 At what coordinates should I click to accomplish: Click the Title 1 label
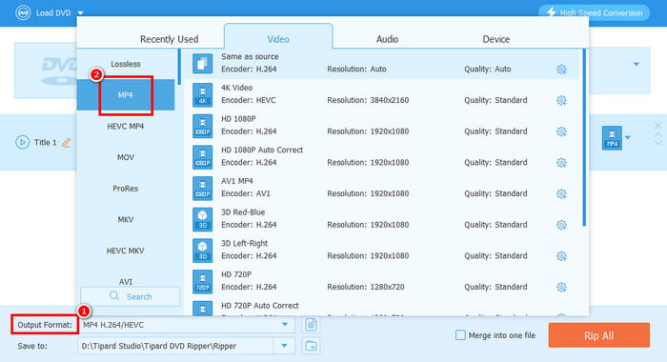pyautogui.click(x=46, y=143)
